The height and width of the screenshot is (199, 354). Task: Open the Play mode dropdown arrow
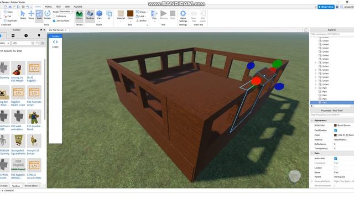pos(154,22)
